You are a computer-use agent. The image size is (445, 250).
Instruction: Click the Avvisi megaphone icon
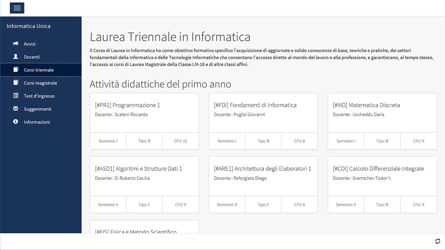(x=15, y=44)
